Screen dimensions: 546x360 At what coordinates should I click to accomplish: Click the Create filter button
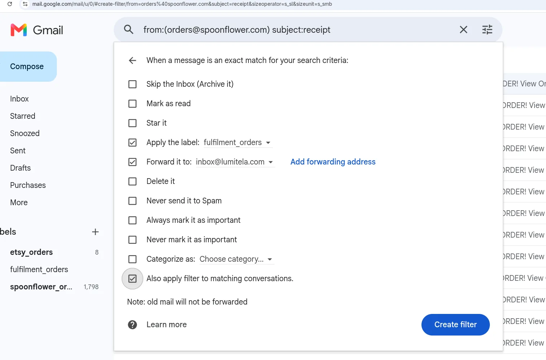click(x=455, y=325)
